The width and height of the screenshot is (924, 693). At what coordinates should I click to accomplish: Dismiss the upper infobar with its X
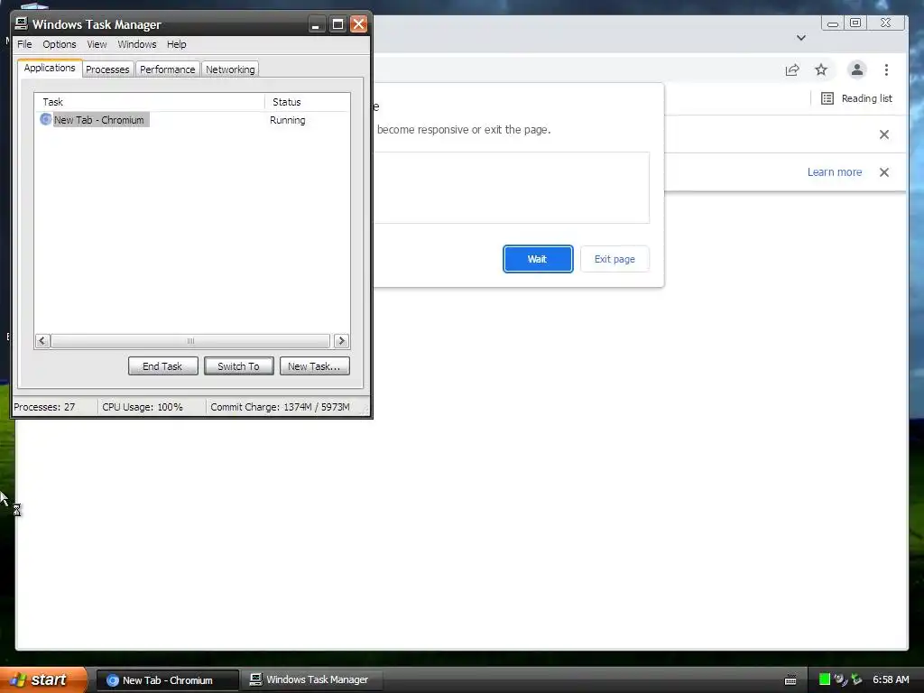click(x=884, y=134)
